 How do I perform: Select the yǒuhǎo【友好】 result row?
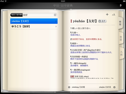(x=34, y=21)
